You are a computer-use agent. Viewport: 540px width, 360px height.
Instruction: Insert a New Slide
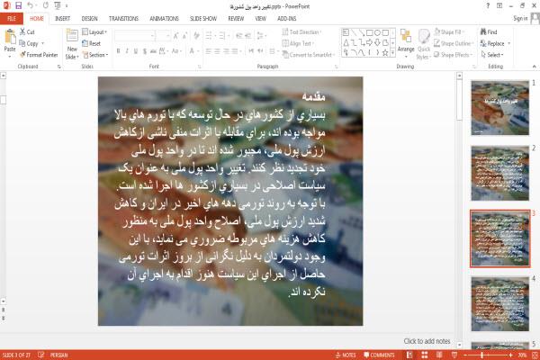click(x=72, y=44)
